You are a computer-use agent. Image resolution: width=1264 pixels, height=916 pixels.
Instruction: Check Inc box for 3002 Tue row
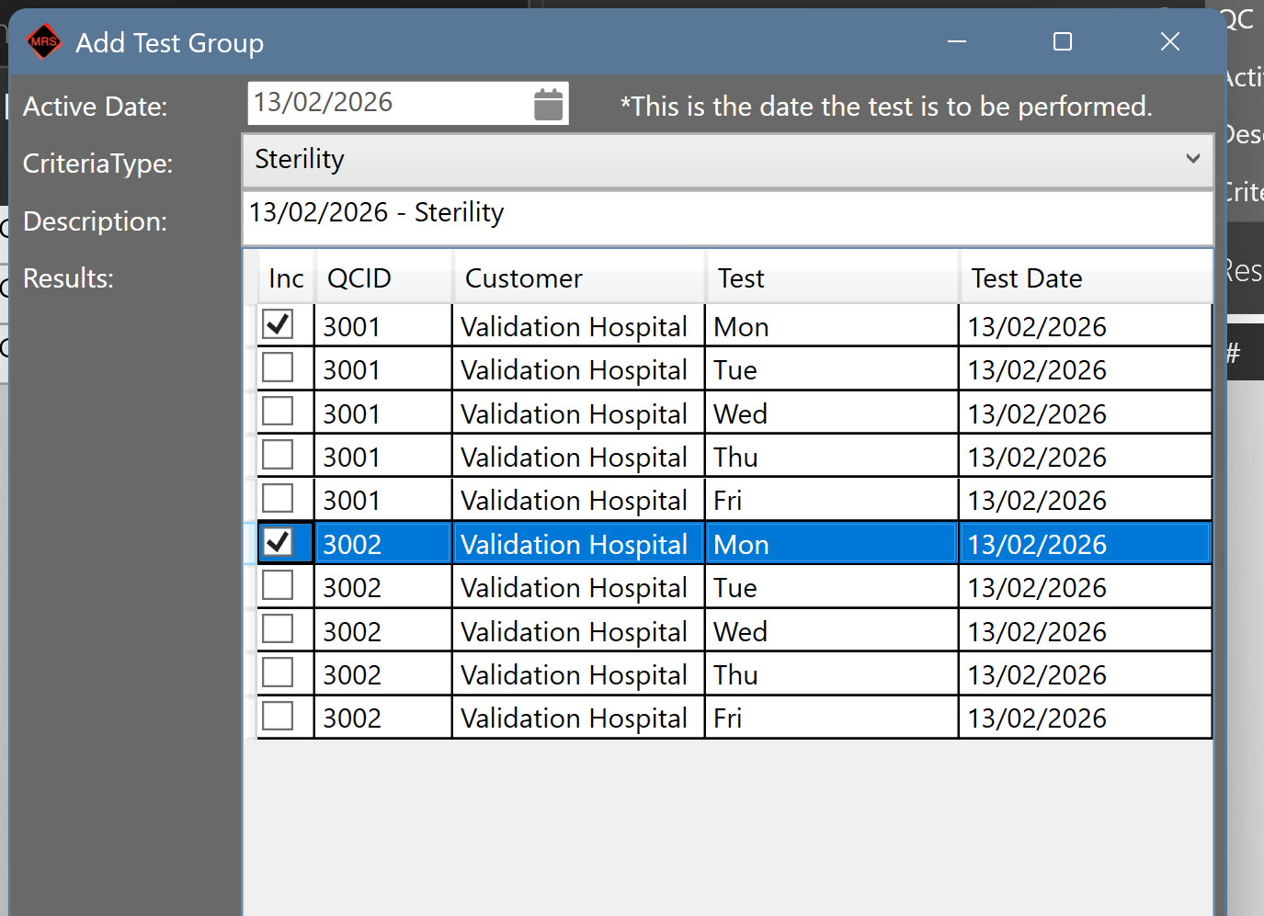coord(278,585)
